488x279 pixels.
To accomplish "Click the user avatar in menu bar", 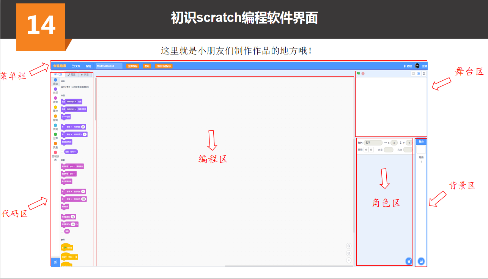I will tap(417, 66).
